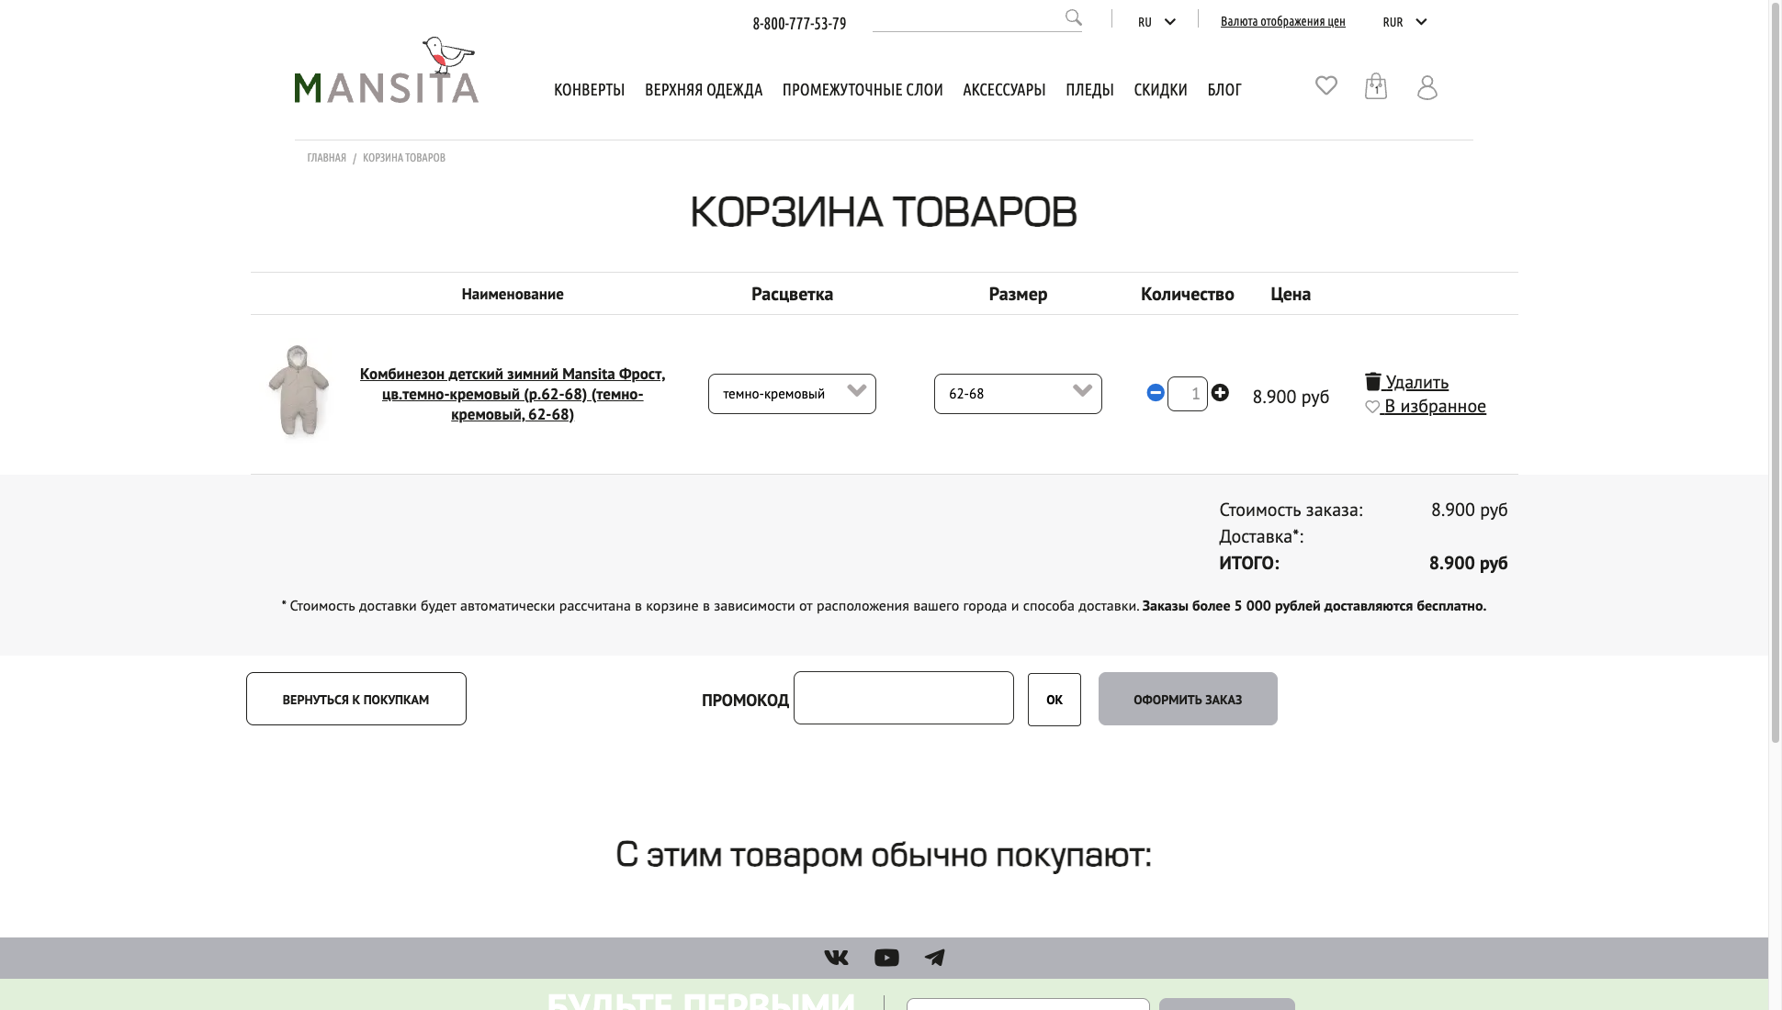
Task: Click the search magnifier icon
Action: click(x=1073, y=17)
